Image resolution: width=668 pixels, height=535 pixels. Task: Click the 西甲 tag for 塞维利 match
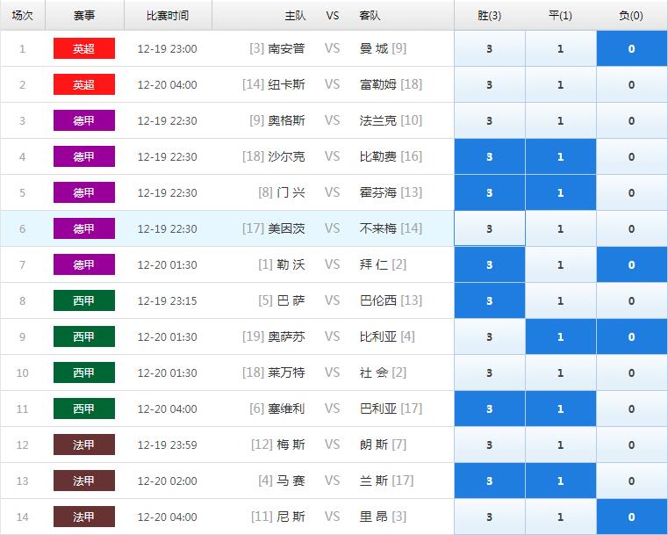(84, 408)
